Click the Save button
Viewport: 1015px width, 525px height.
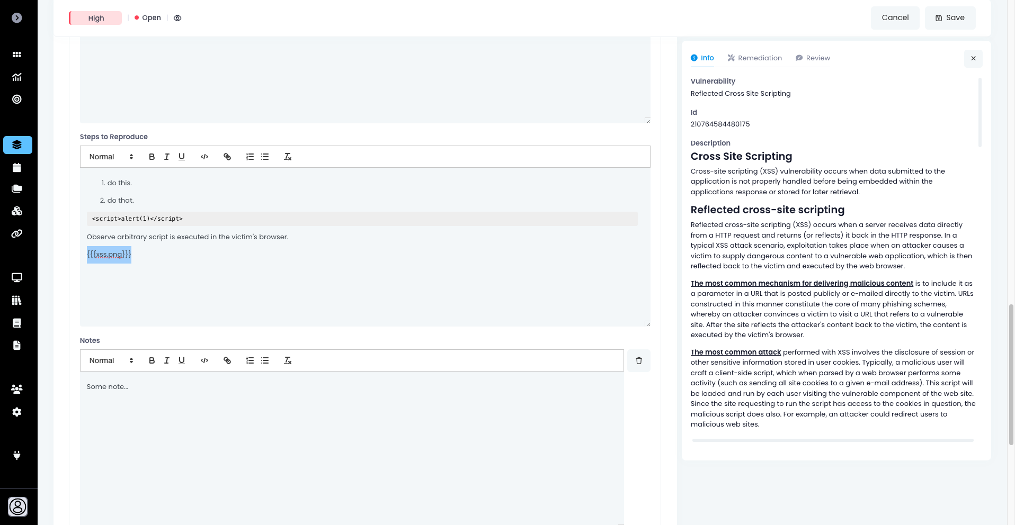950,18
